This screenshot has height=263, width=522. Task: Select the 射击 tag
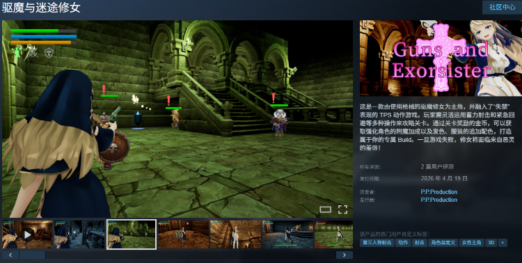[x=419, y=243]
